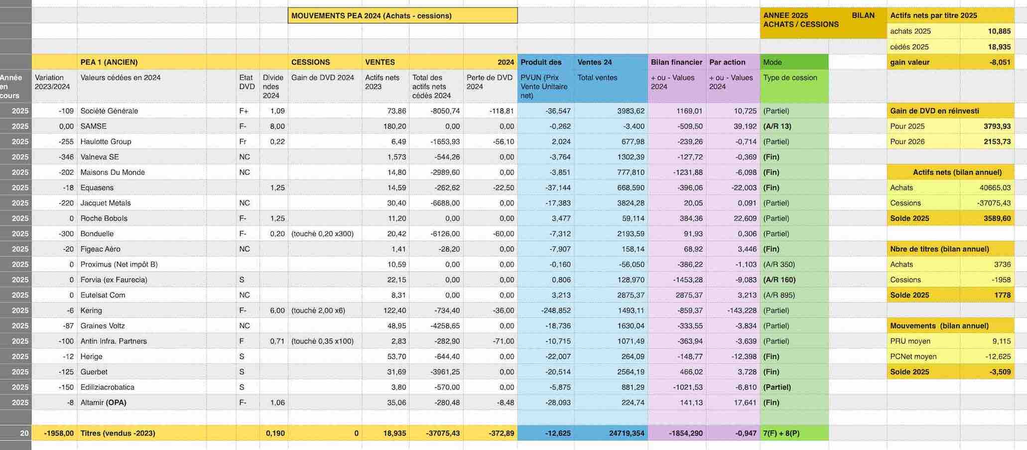Click the '(A/R 895)' cession type cell

(794, 295)
